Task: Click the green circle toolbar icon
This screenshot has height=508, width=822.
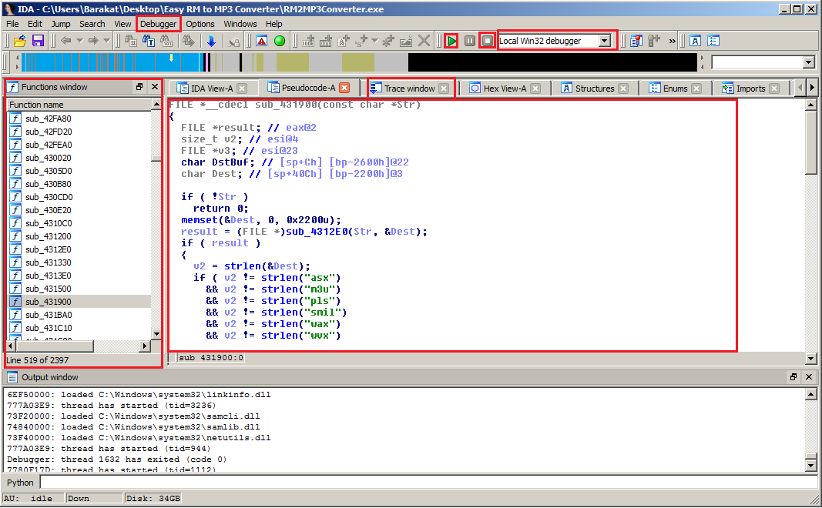Action: tap(280, 41)
